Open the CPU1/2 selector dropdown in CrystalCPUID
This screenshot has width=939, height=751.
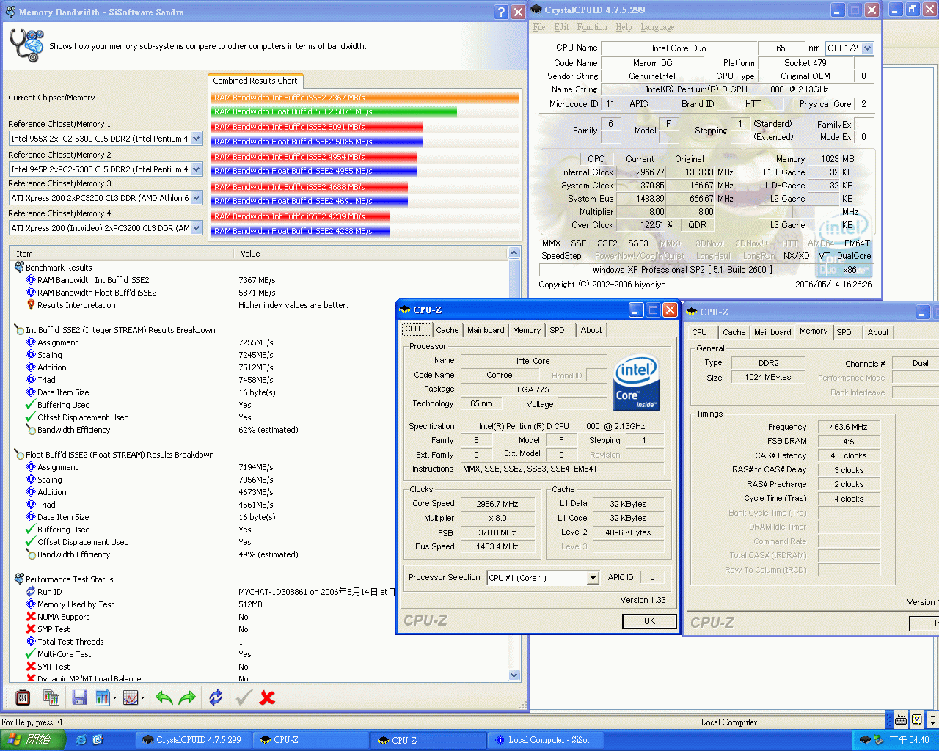[867, 48]
